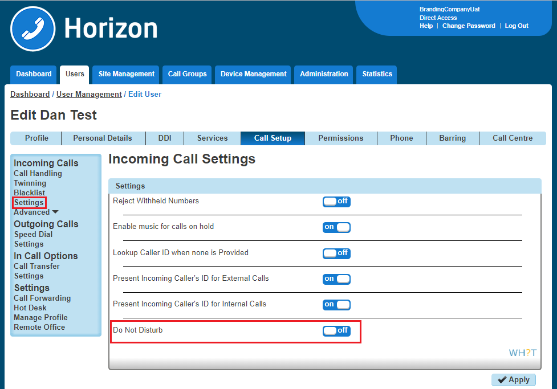Viewport: 557px width, 389px height.
Task: Click the Help link in header
Action: click(x=426, y=26)
